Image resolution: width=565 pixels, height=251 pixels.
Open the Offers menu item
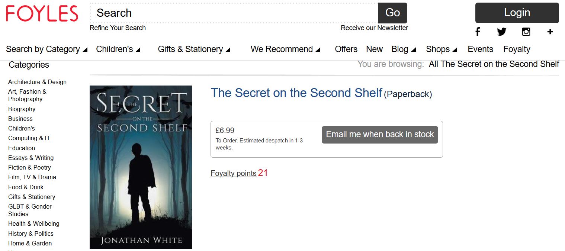pyautogui.click(x=346, y=49)
